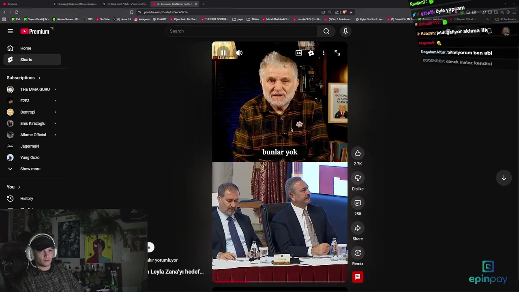Open JagermaN channel
The width and height of the screenshot is (519, 292).
[x=32, y=146]
